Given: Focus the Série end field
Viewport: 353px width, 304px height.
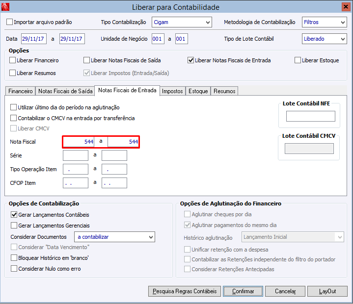Looking at the screenshot, I should (114, 155).
